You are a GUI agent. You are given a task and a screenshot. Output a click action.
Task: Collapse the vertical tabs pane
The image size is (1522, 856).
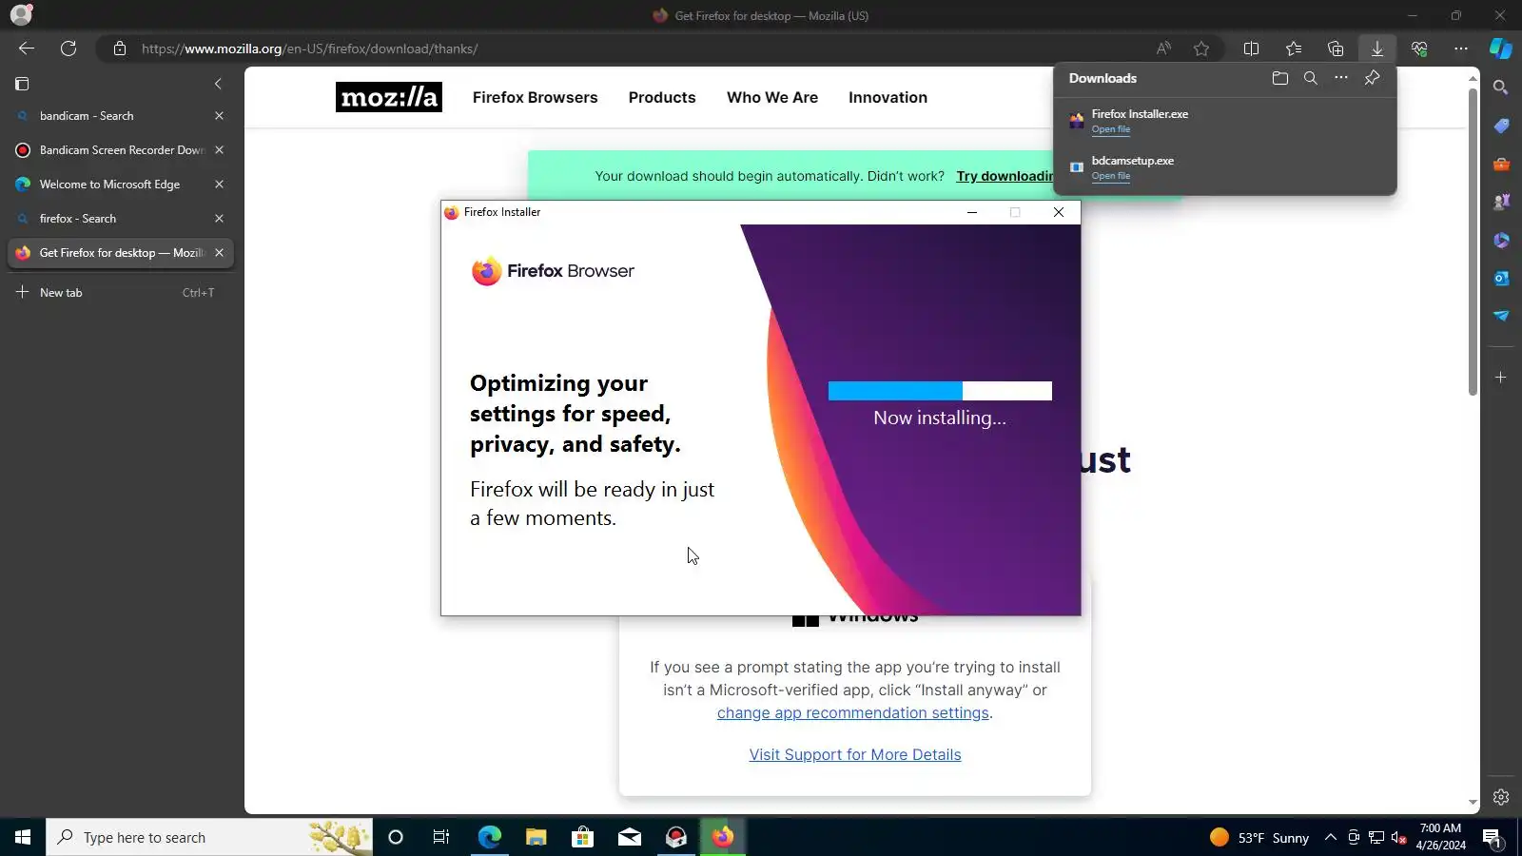[218, 84]
